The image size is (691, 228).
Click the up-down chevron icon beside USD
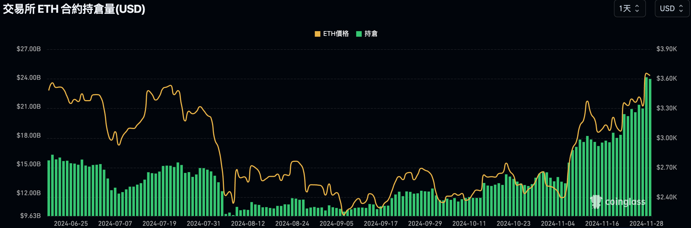[x=681, y=9]
